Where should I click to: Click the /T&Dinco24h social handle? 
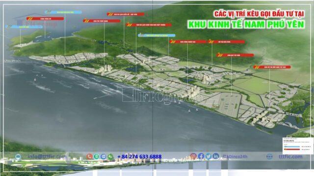(235, 156)
